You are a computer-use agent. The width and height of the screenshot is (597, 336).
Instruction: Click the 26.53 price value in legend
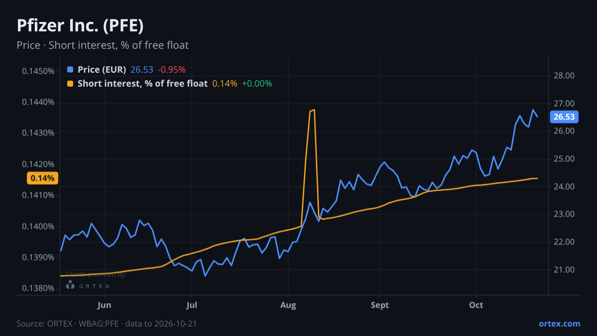141,70
